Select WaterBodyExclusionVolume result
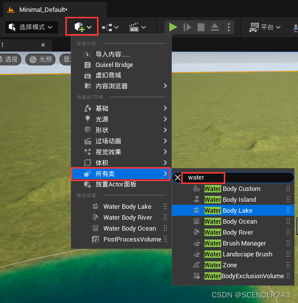The width and height of the screenshot is (298, 303). 233,276
